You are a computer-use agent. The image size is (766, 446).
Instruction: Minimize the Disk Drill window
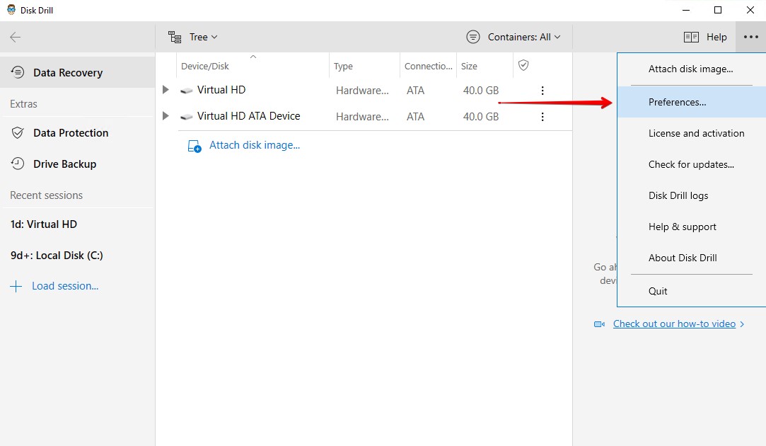click(x=686, y=10)
